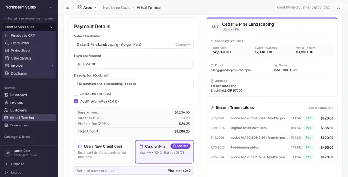348x177 pixels.
Task: Click the MH customer avatar
Action: point(215,27)
